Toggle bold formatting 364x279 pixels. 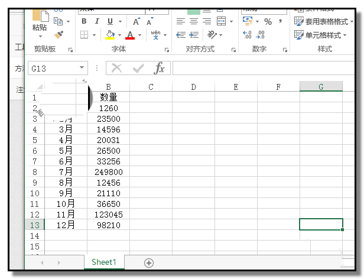click(83, 21)
